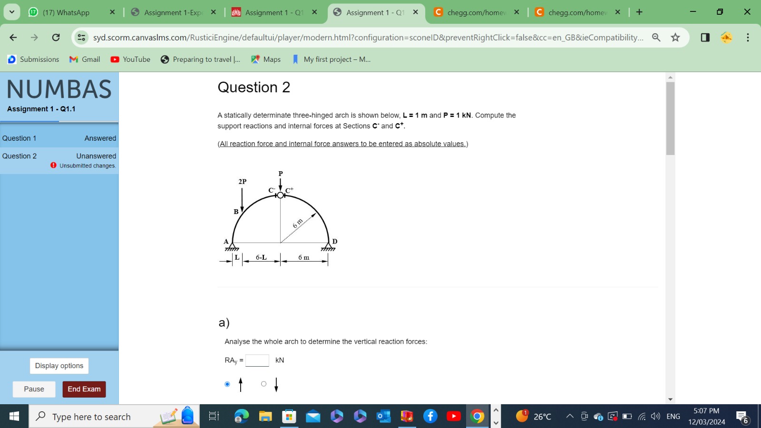Open the Gmail bookmark
761x428 pixels.
coord(85,59)
